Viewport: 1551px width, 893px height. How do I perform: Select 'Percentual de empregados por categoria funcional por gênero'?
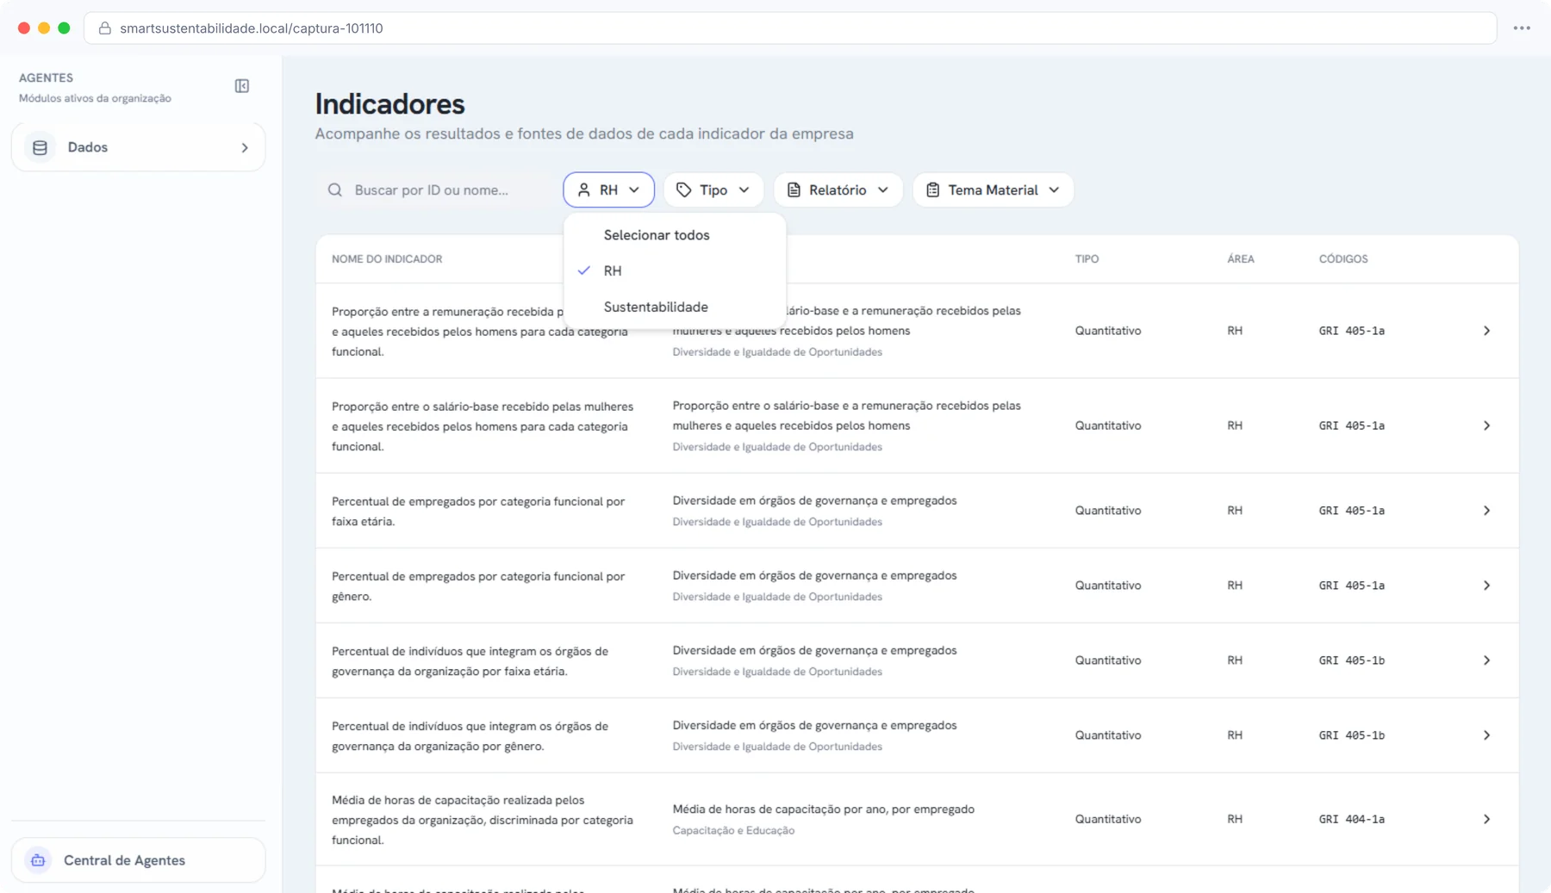[478, 586]
